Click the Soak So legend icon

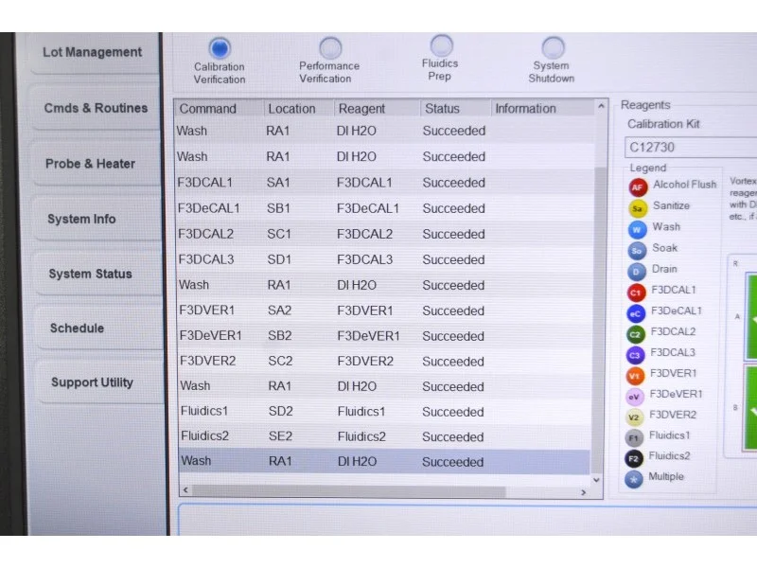(637, 250)
